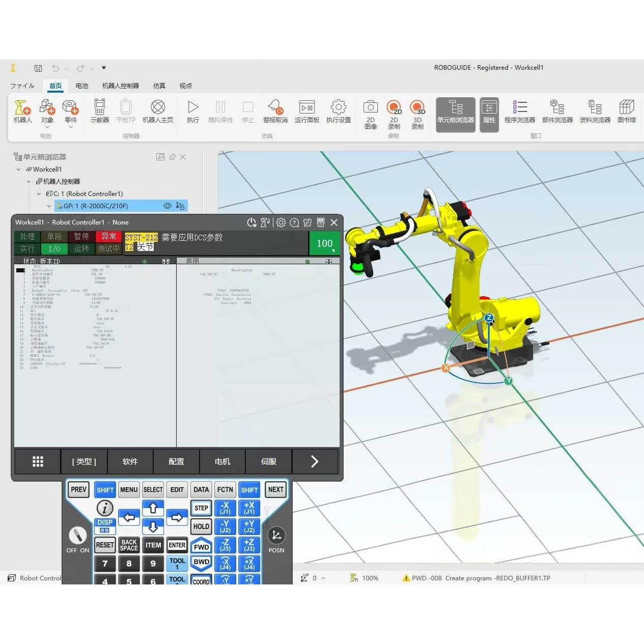
Task: Switch to the 电池 ribbon tab
Action: (82, 86)
